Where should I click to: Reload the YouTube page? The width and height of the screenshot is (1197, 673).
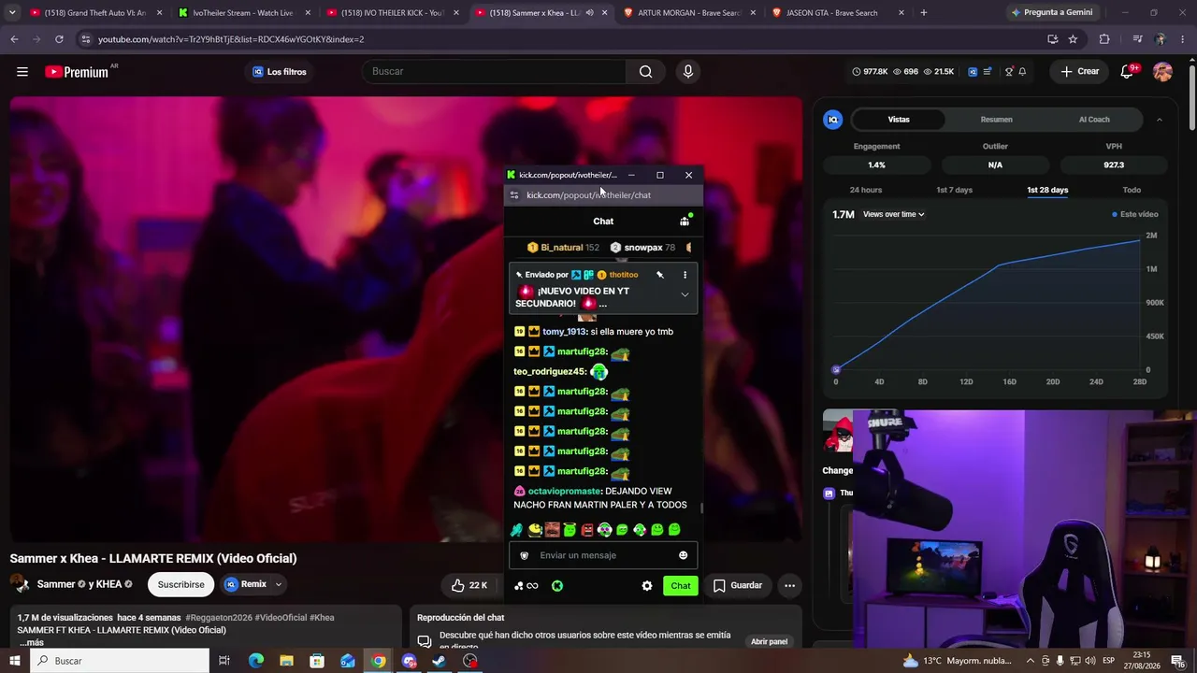pos(59,39)
